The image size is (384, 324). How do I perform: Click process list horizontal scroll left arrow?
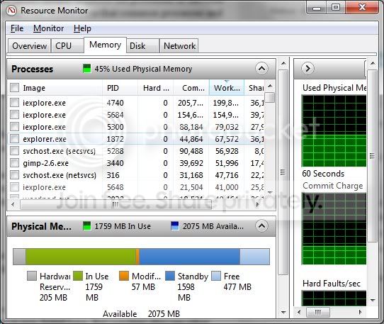(13, 204)
